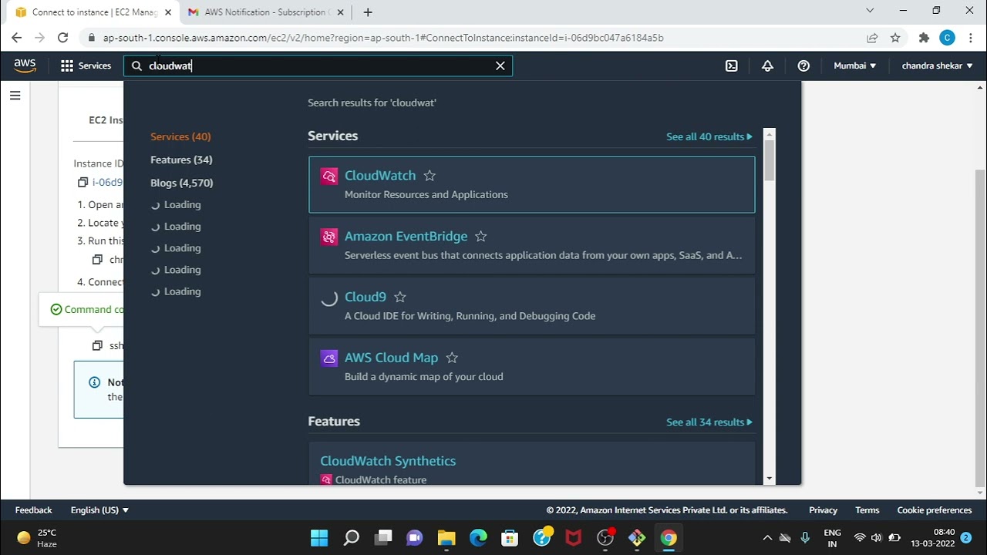The height and width of the screenshot is (555, 987).
Task: Open Microsoft Edge from taskbar
Action: pos(478,538)
